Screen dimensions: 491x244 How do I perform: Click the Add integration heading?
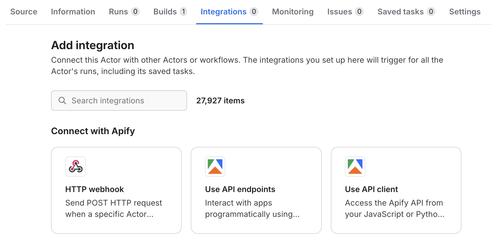(x=93, y=45)
